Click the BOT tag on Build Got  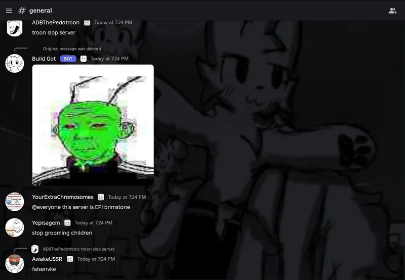[x=68, y=59]
